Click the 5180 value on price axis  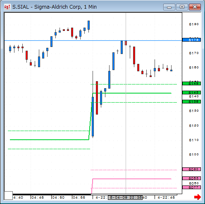click(194, 24)
